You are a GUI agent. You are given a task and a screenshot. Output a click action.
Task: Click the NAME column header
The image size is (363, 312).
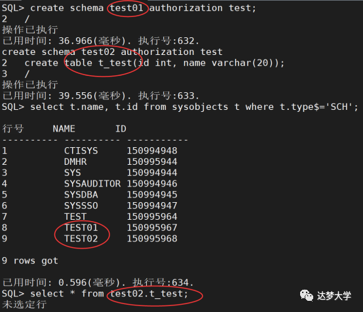coord(64,129)
